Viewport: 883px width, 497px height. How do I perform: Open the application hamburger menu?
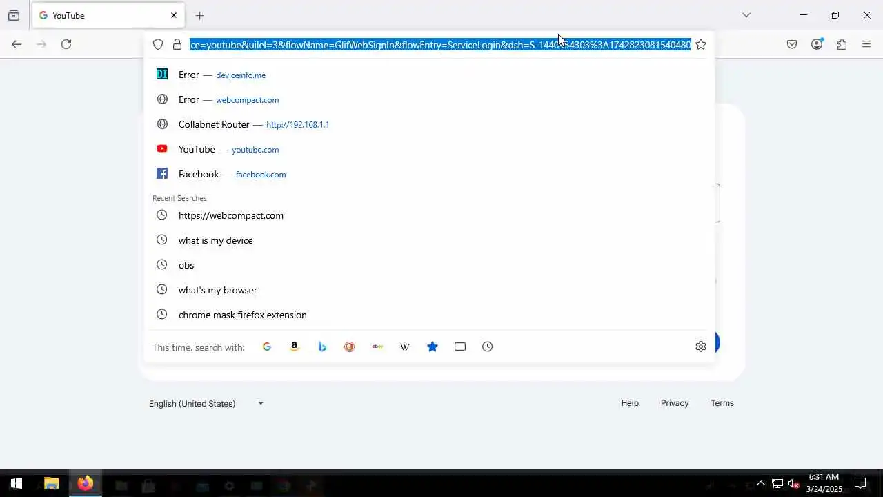tap(866, 44)
